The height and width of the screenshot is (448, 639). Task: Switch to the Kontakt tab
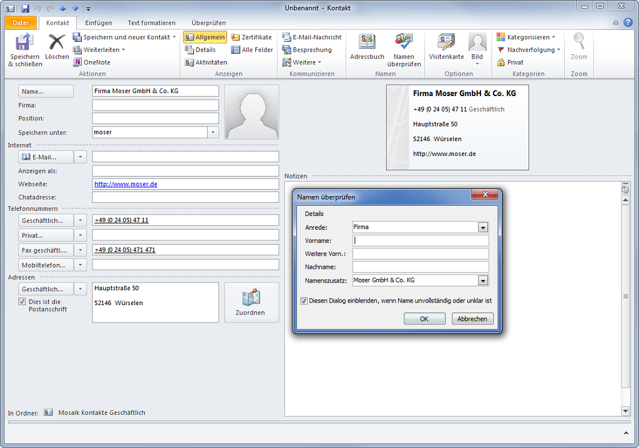[57, 23]
